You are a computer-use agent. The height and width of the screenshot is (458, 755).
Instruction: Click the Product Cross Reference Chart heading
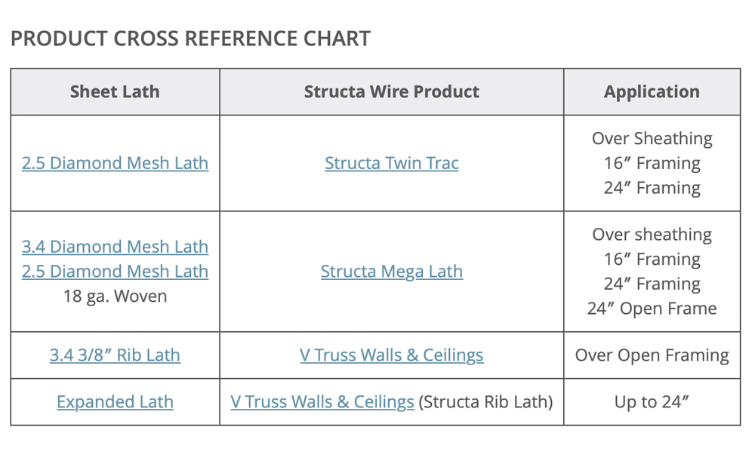[x=190, y=38]
